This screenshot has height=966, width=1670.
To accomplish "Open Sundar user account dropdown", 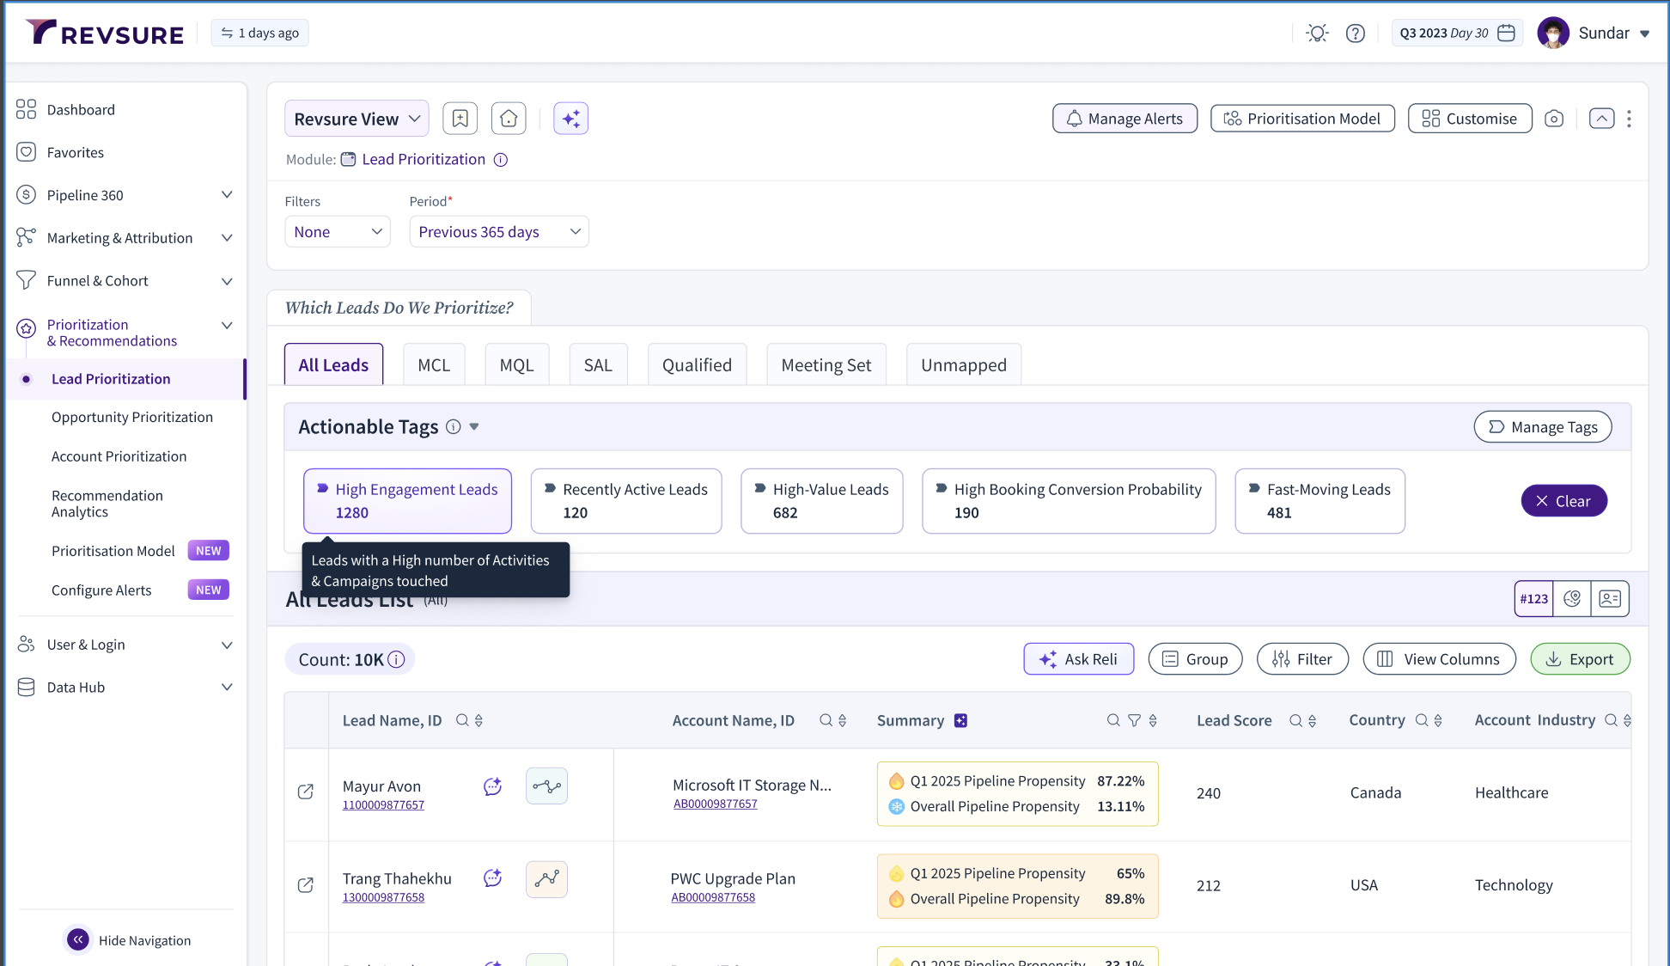I will tap(1644, 34).
